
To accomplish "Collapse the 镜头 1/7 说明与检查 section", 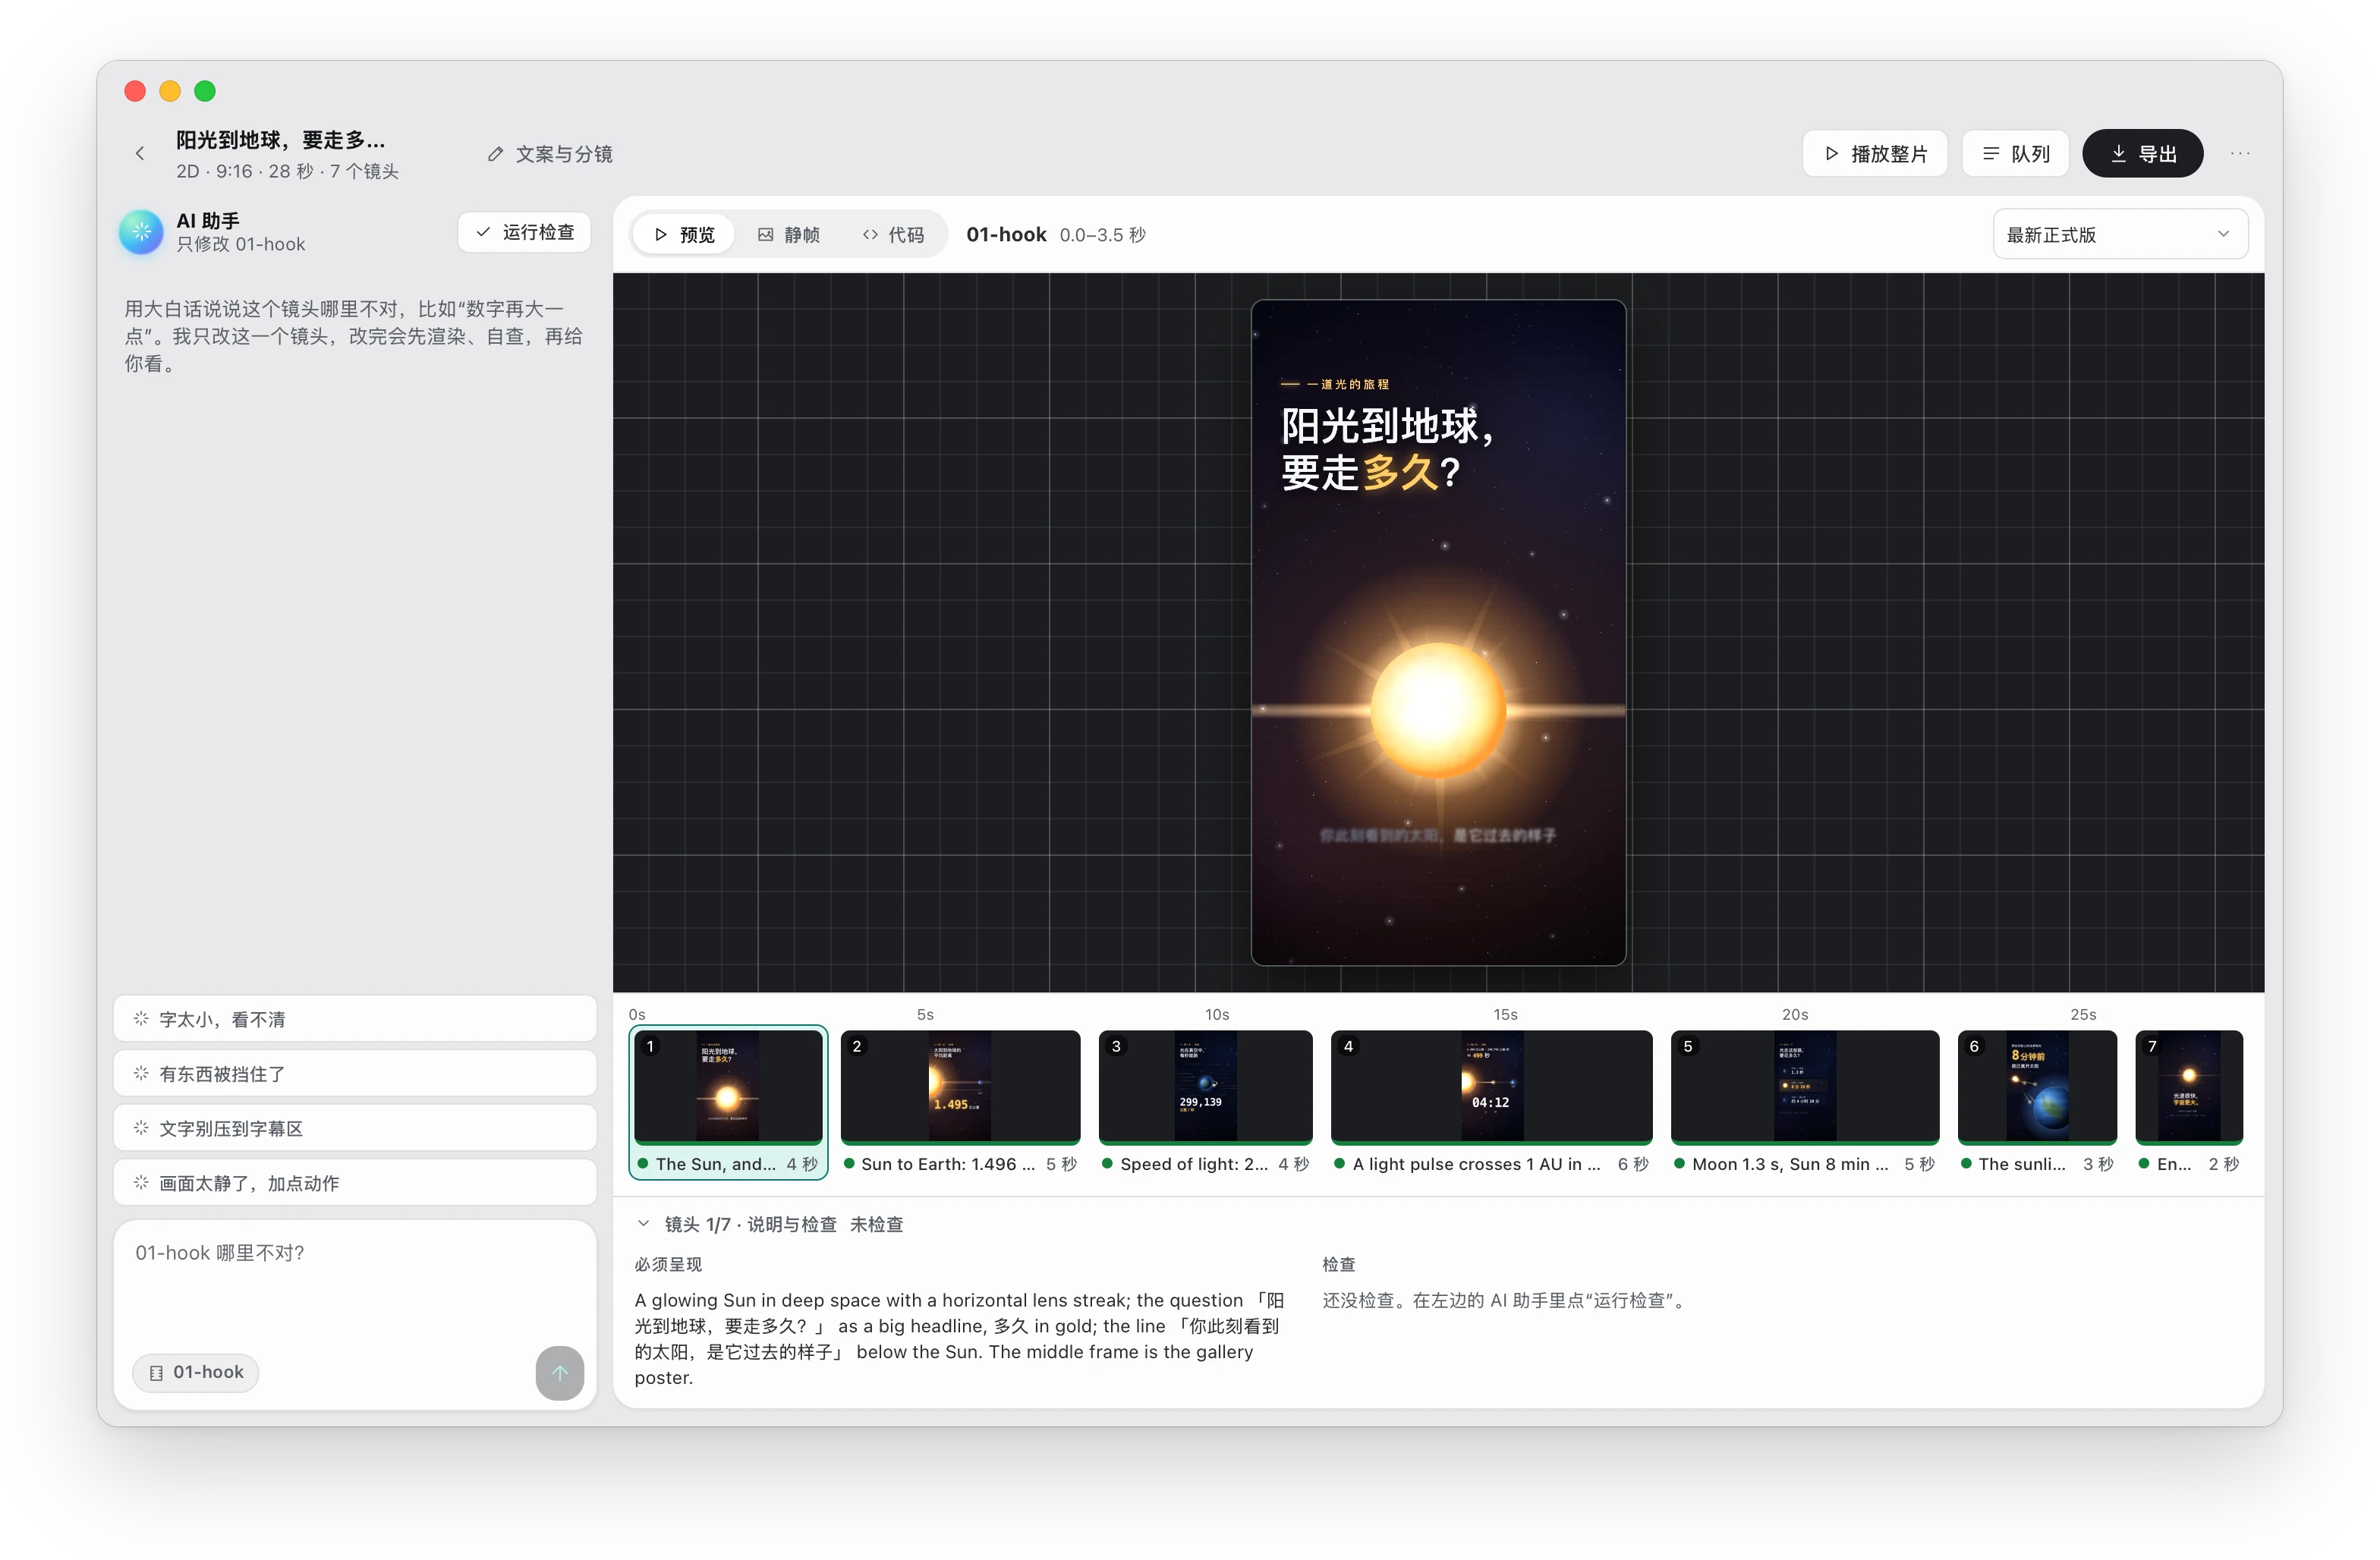I will (644, 1224).
